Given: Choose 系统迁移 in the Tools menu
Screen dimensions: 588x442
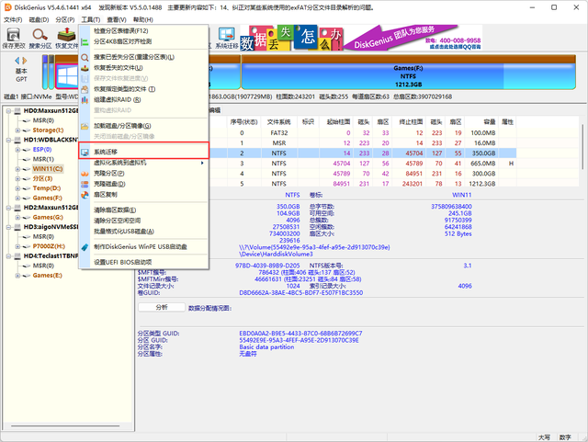Looking at the screenshot, I should [143, 152].
